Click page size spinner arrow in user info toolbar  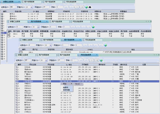click(51, 45)
